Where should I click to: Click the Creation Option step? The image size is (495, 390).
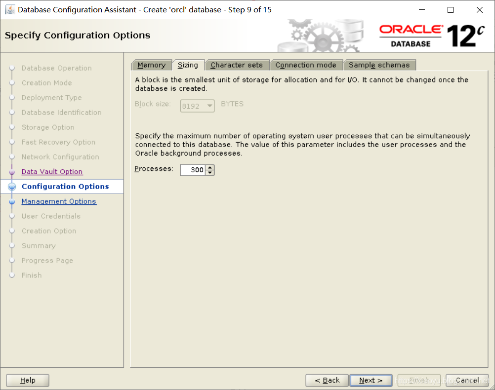click(49, 231)
